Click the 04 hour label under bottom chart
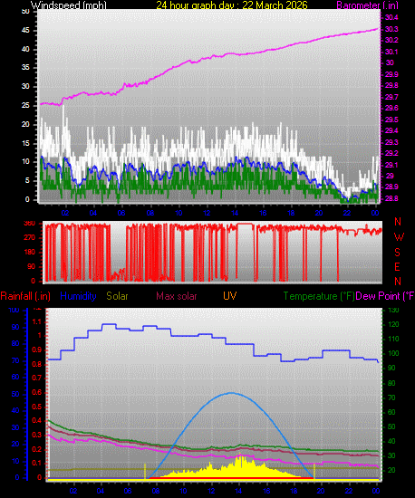The height and width of the screenshot is (498, 415). [101, 491]
